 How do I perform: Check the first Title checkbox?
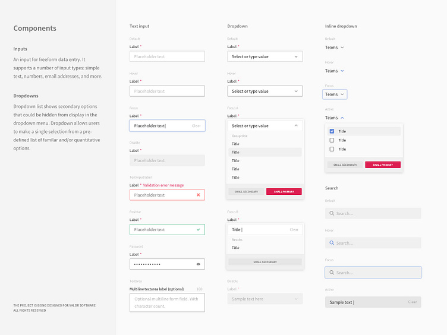click(332, 131)
